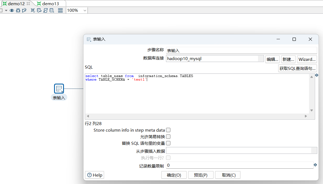This screenshot has height=184, width=323.
Task: Click the 步骤名称 input field
Action: click(x=241, y=50)
